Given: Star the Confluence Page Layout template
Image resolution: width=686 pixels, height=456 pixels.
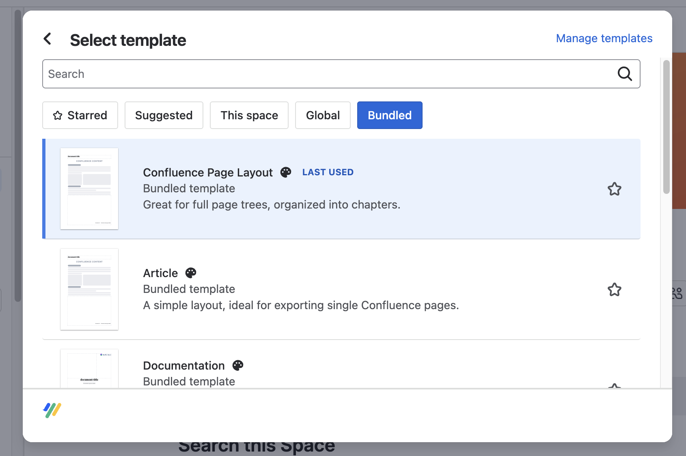Looking at the screenshot, I should click(614, 189).
